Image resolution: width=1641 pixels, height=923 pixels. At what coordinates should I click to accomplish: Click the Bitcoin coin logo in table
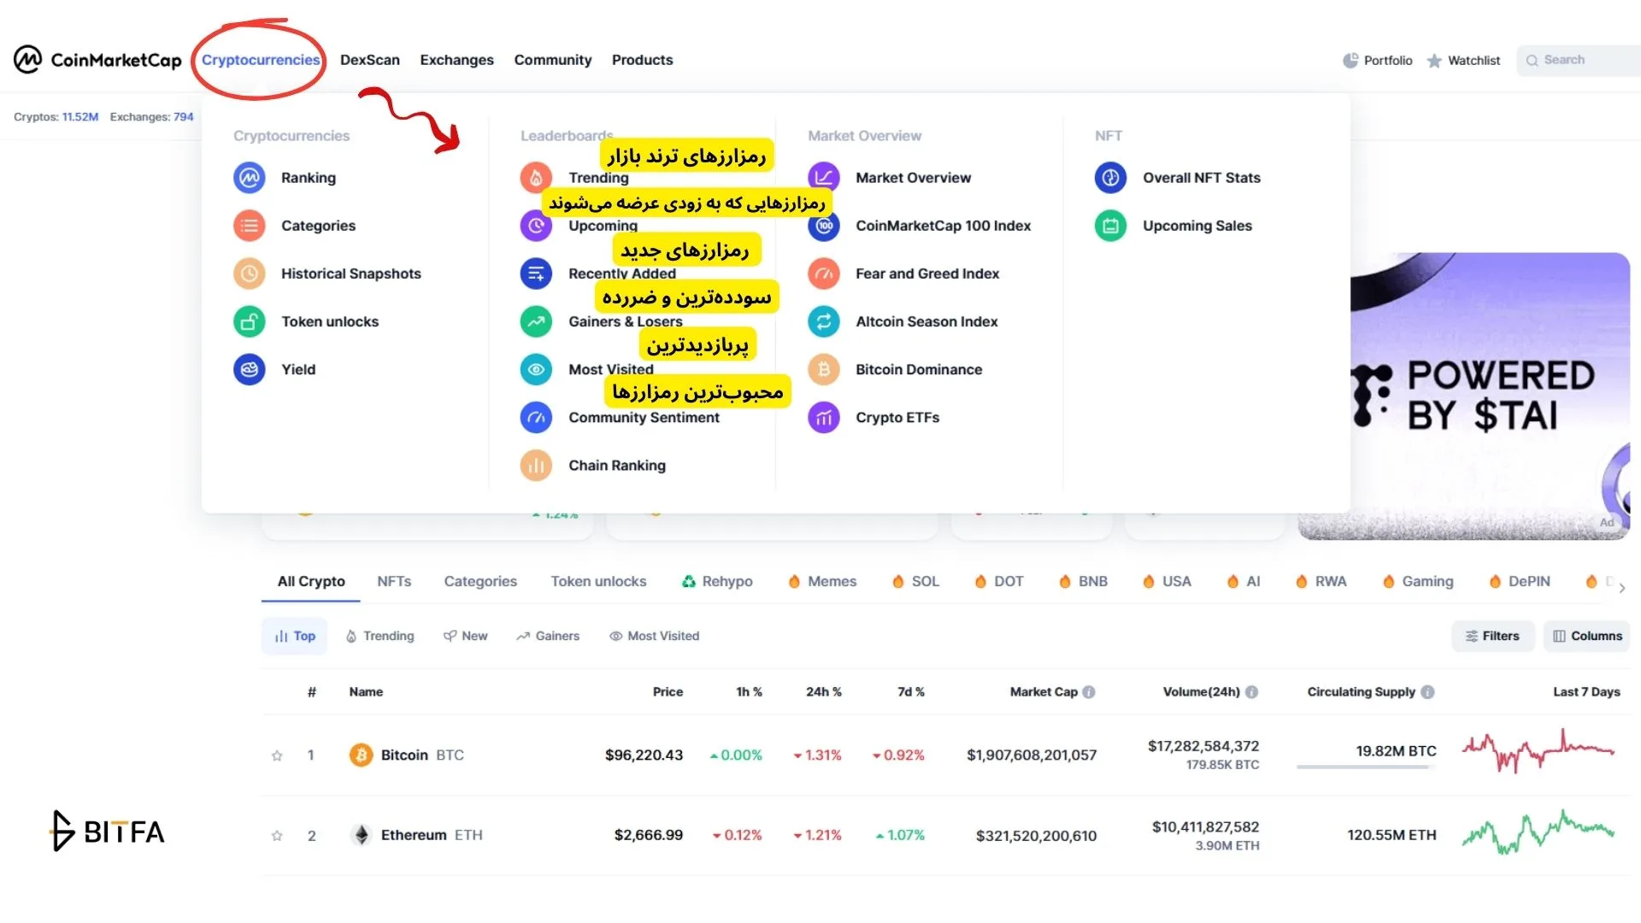pos(361,755)
